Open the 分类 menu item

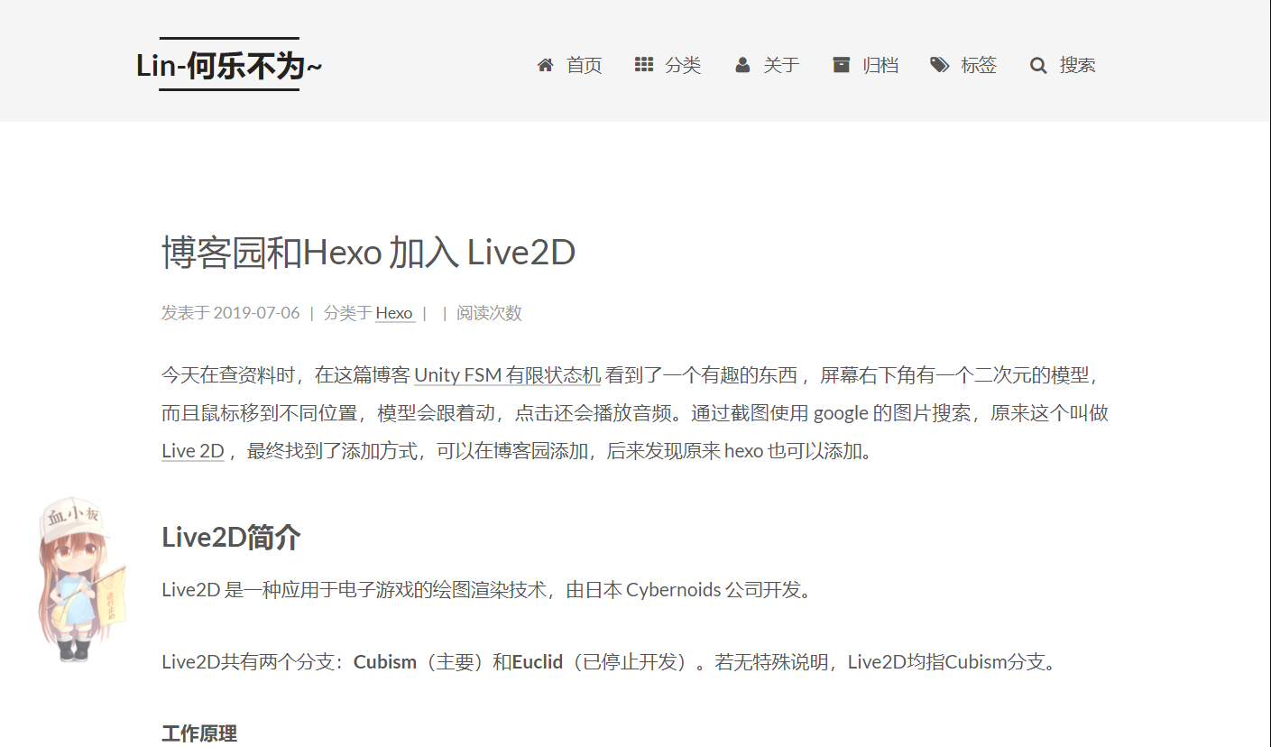pyautogui.click(x=682, y=65)
